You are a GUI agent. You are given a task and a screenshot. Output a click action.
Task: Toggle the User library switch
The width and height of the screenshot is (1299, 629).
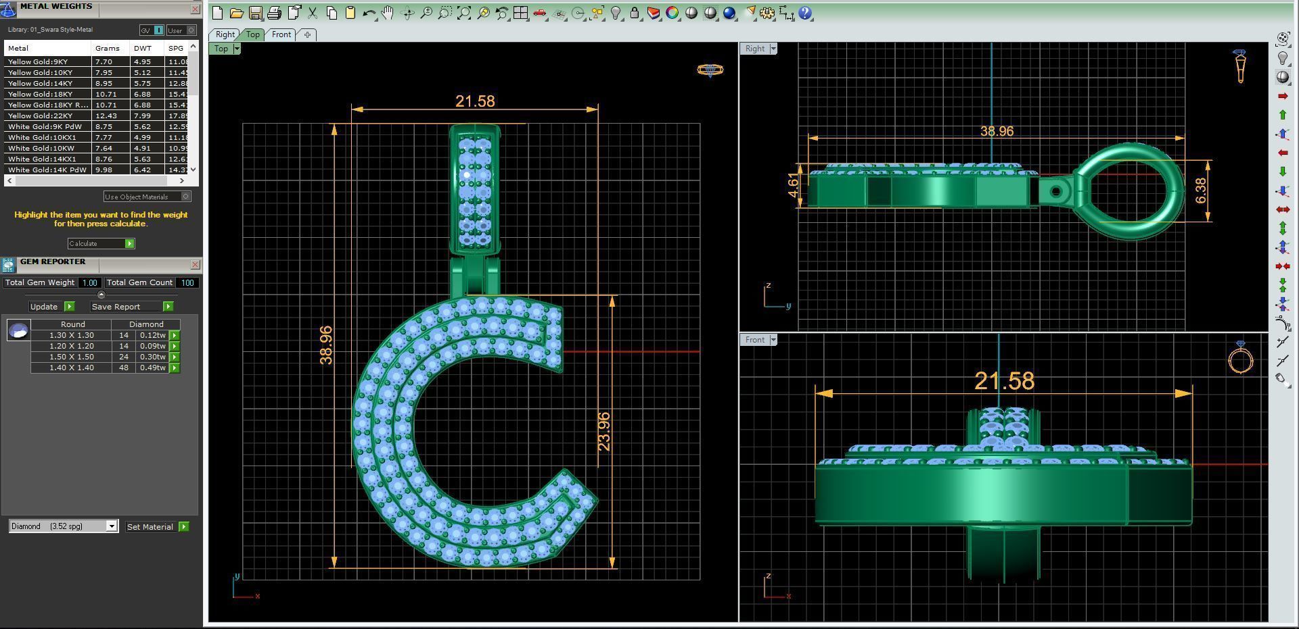[181, 30]
